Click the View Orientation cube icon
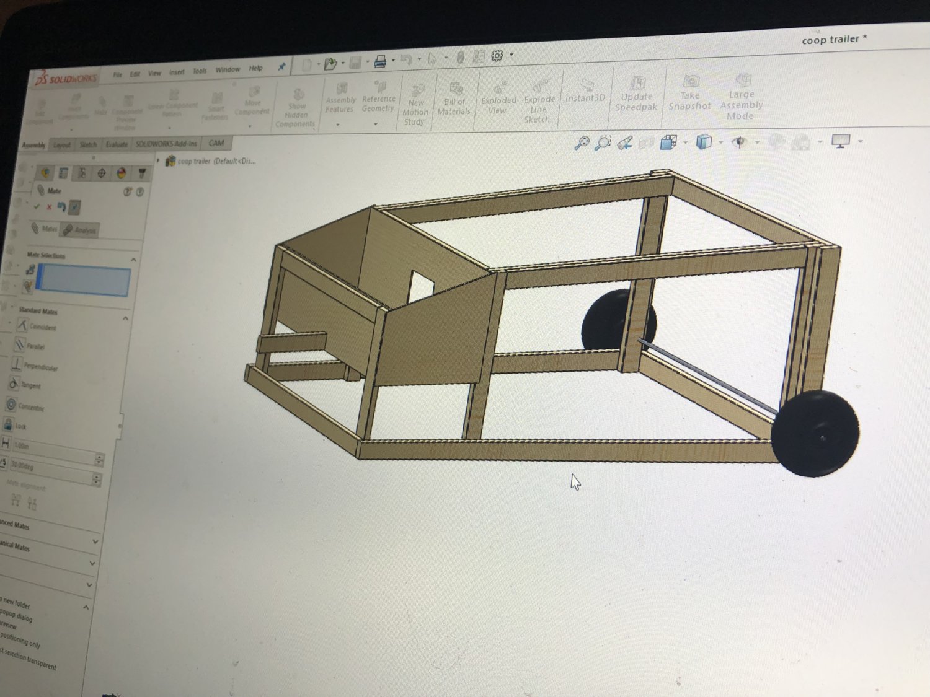The image size is (930, 697). point(668,142)
